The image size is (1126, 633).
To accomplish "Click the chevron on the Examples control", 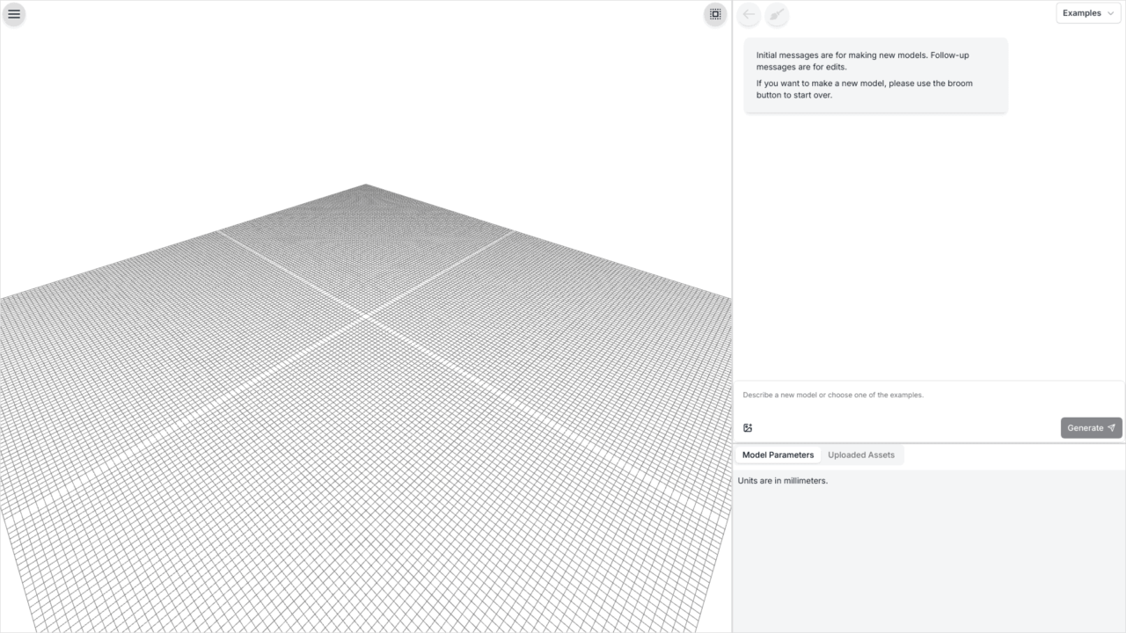I will tap(1110, 12).
